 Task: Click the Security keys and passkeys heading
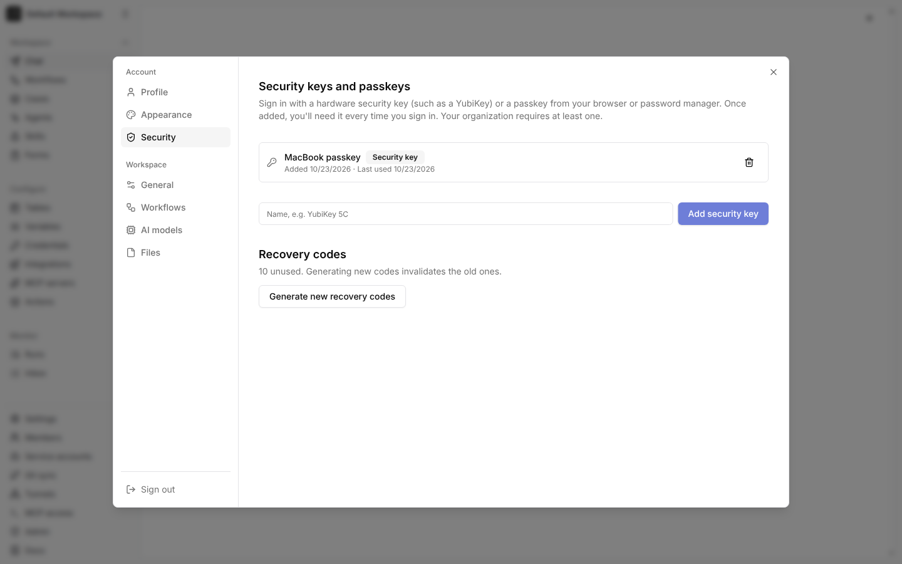(334, 86)
